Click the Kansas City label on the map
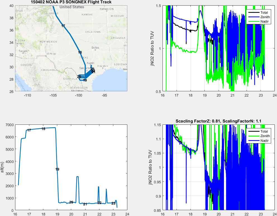 (107, 9)
